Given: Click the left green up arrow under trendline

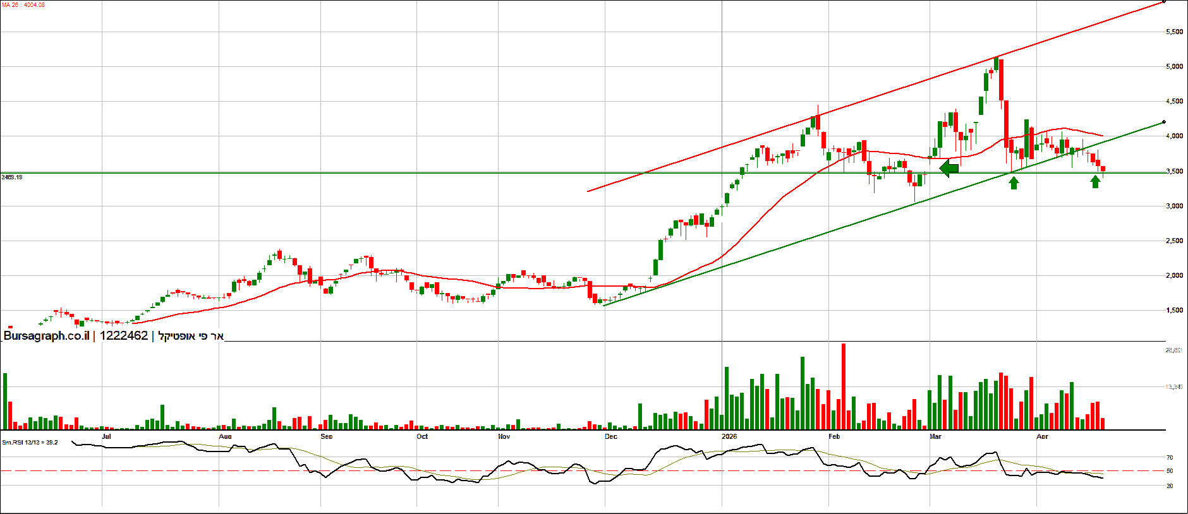Looking at the screenshot, I should [1014, 182].
